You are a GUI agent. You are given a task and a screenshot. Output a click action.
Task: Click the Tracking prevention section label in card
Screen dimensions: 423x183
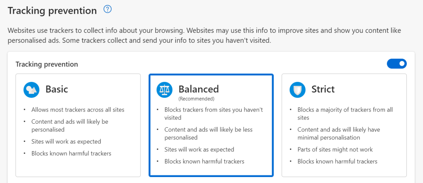(x=47, y=64)
